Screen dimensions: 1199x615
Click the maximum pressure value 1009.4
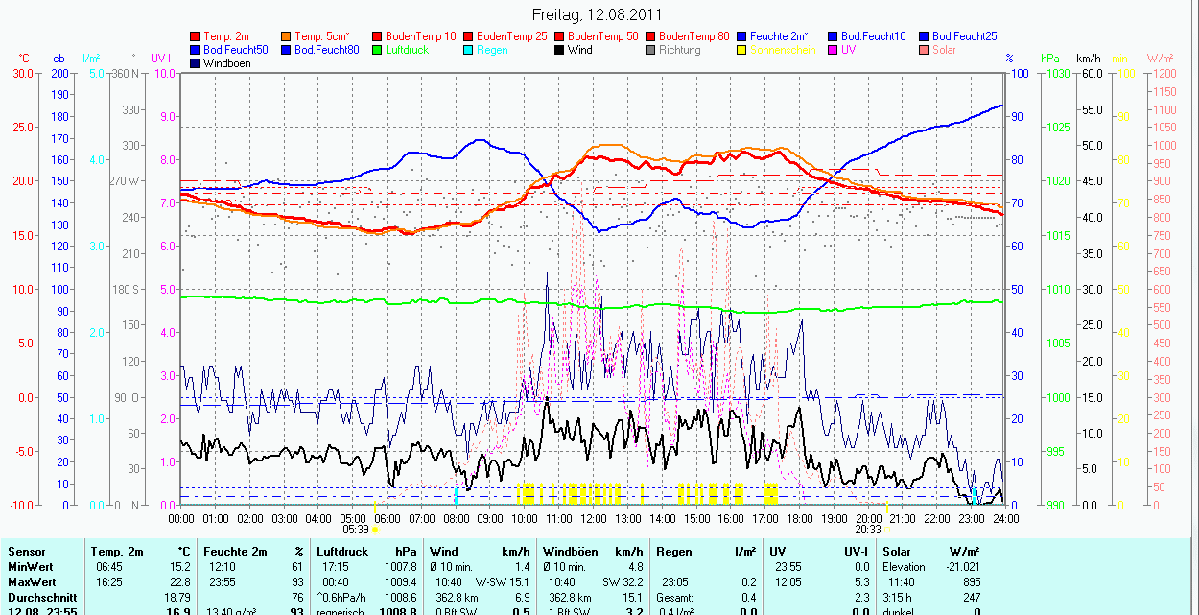[403, 582]
